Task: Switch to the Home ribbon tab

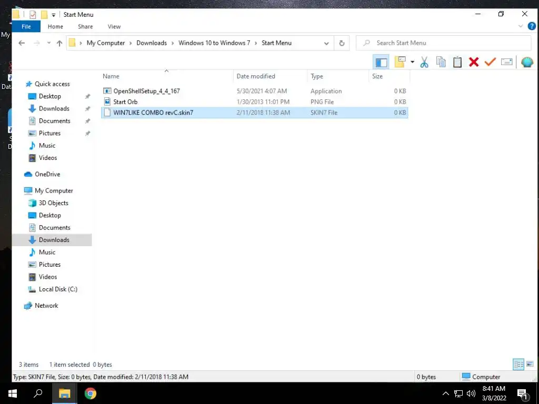Action: pos(55,26)
